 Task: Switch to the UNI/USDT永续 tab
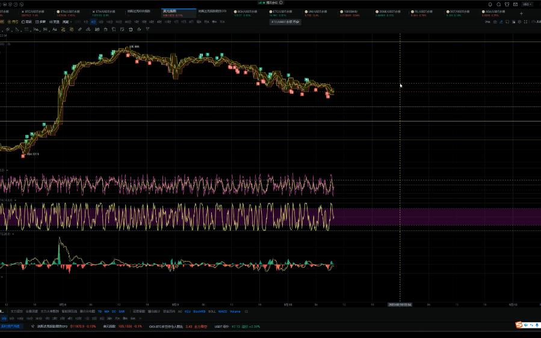click(x=317, y=13)
